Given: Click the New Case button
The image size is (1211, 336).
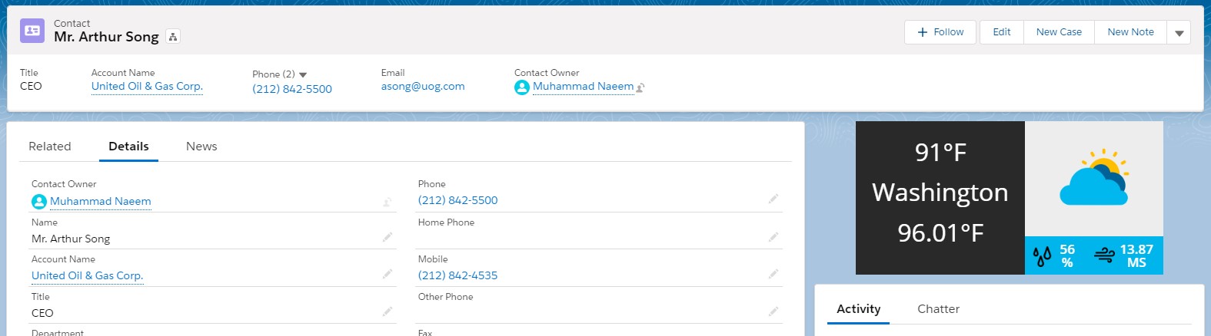Looking at the screenshot, I should click(1059, 32).
